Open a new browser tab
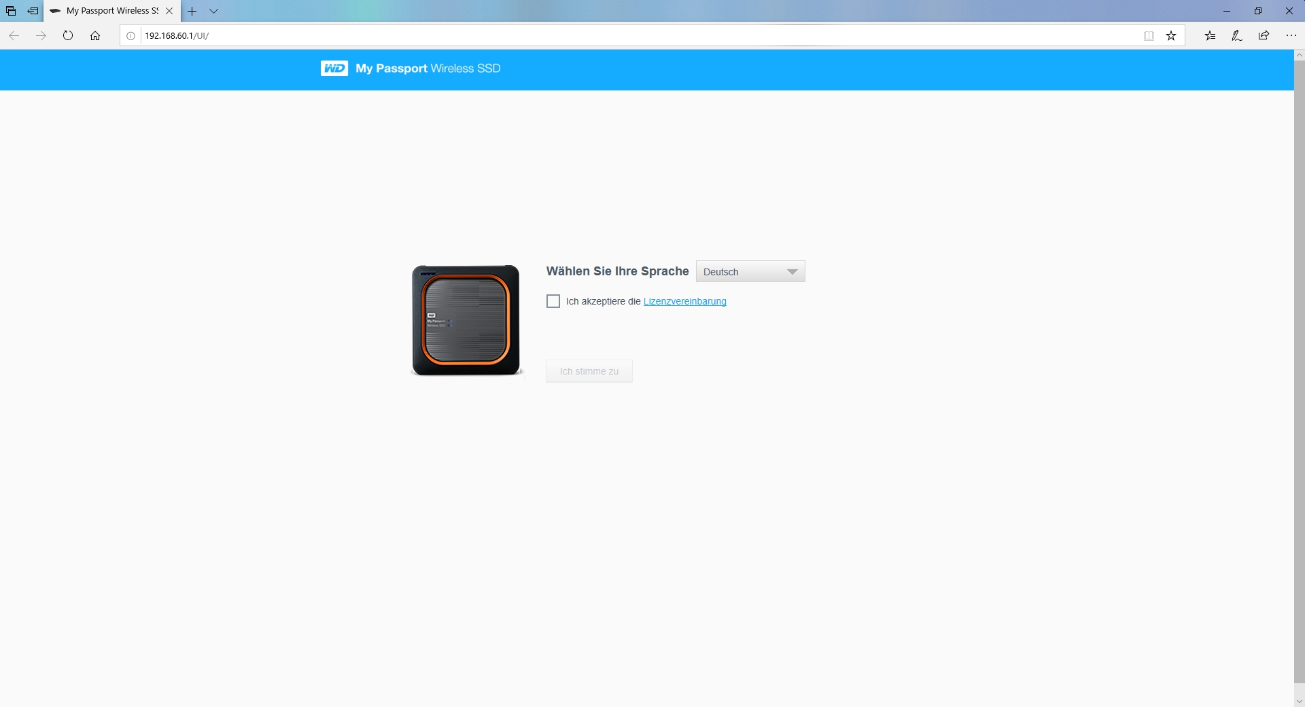Image resolution: width=1305 pixels, height=707 pixels. click(x=192, y=11)
